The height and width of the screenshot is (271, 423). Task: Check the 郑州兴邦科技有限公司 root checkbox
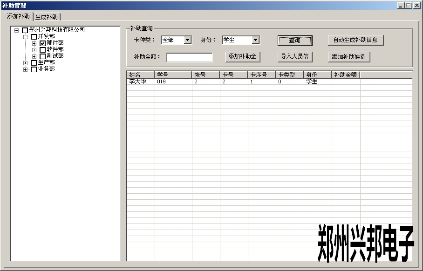point(26,30)
